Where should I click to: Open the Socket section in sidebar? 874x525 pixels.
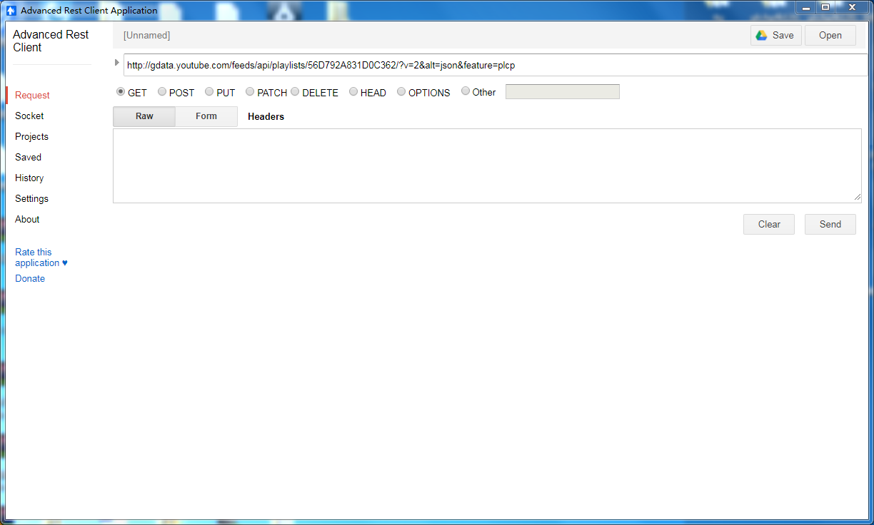tap(29, 116)
